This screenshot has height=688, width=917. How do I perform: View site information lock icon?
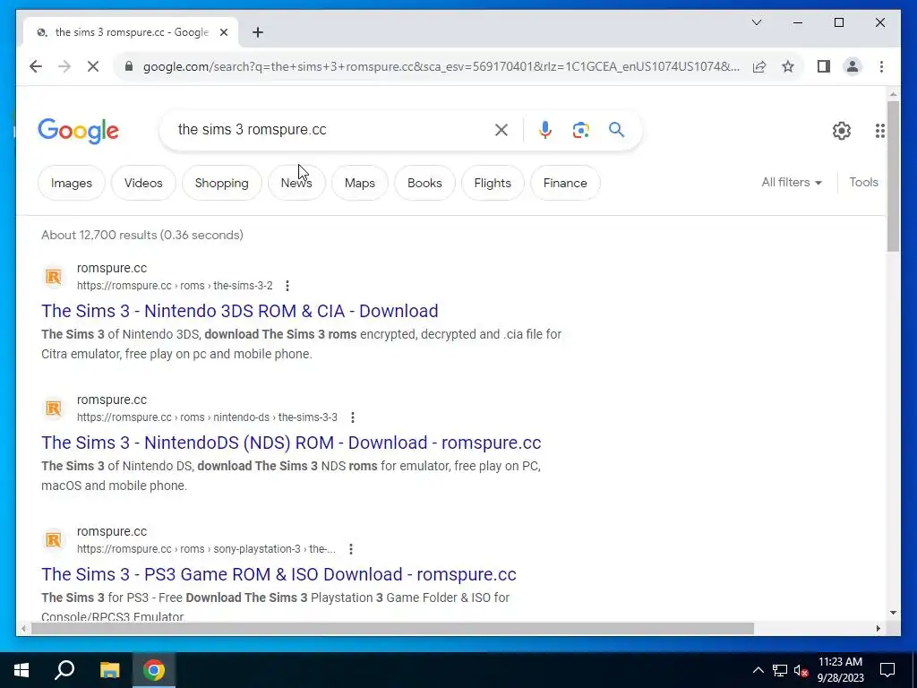129,66
